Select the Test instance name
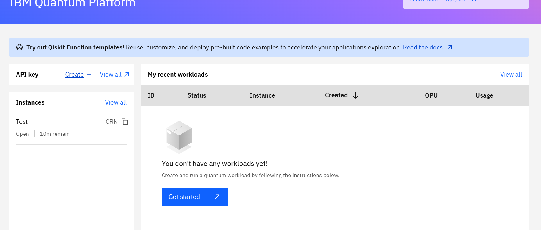 tap(22, 122)
